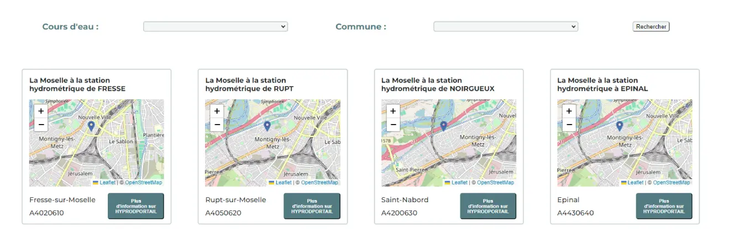
Task: Zoom in on the RUPT station map
Action: [x=217, y=111]
